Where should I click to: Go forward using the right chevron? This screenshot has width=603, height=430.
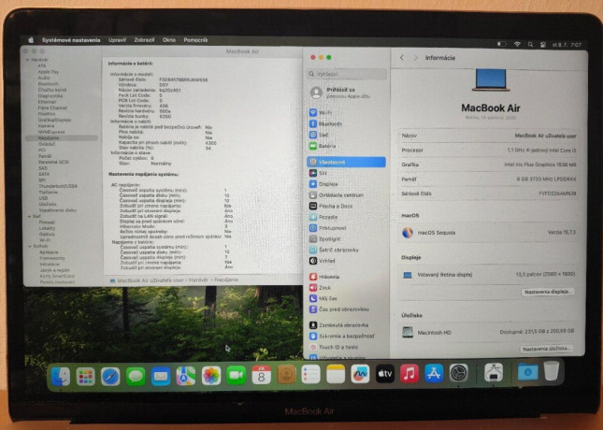[416, 58]
